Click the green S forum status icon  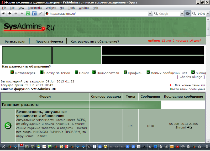[x=8, y=126]
